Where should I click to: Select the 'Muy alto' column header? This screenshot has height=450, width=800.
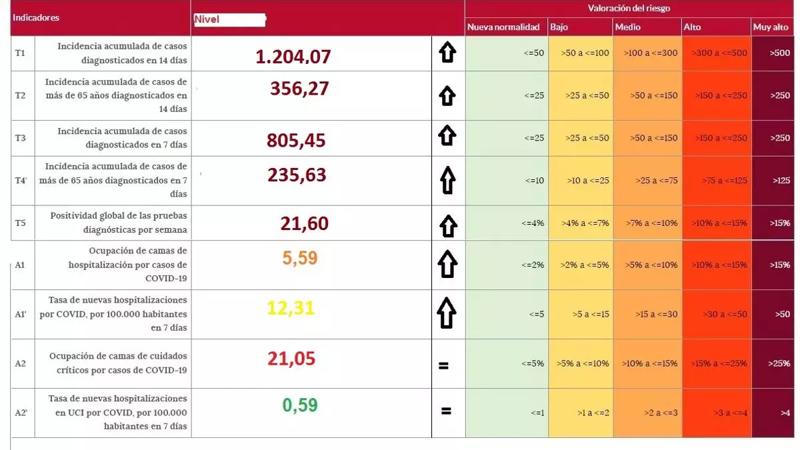coord(771,27)
